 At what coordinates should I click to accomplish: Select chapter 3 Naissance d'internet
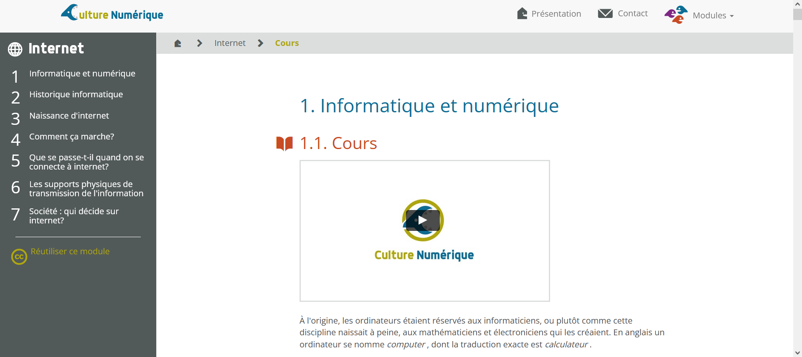click(x=69, y=116)
